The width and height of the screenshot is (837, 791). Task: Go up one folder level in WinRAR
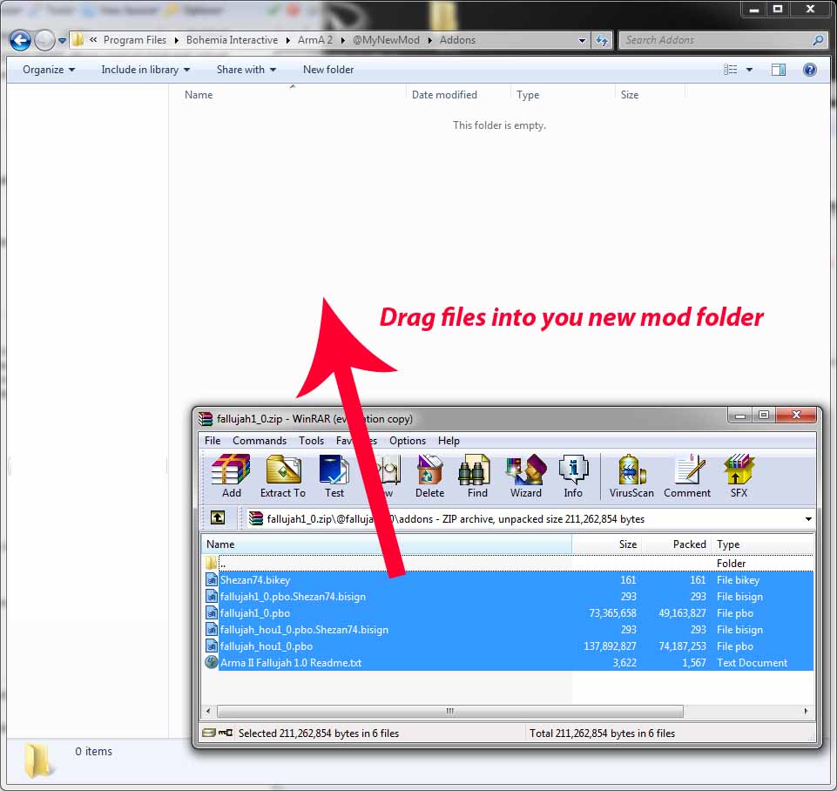(218, 518)
